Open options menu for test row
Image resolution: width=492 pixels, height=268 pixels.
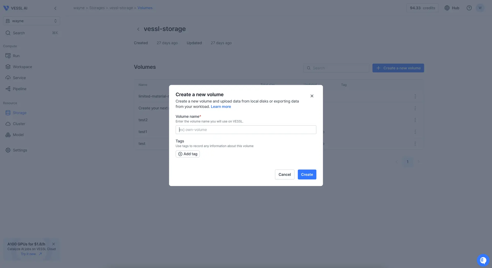tap(415, 144)
